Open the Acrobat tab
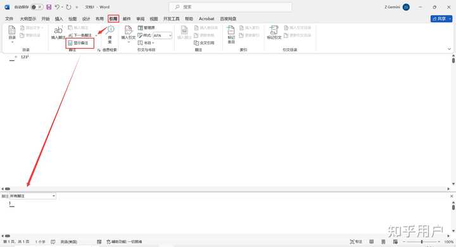 coord(206,18)
